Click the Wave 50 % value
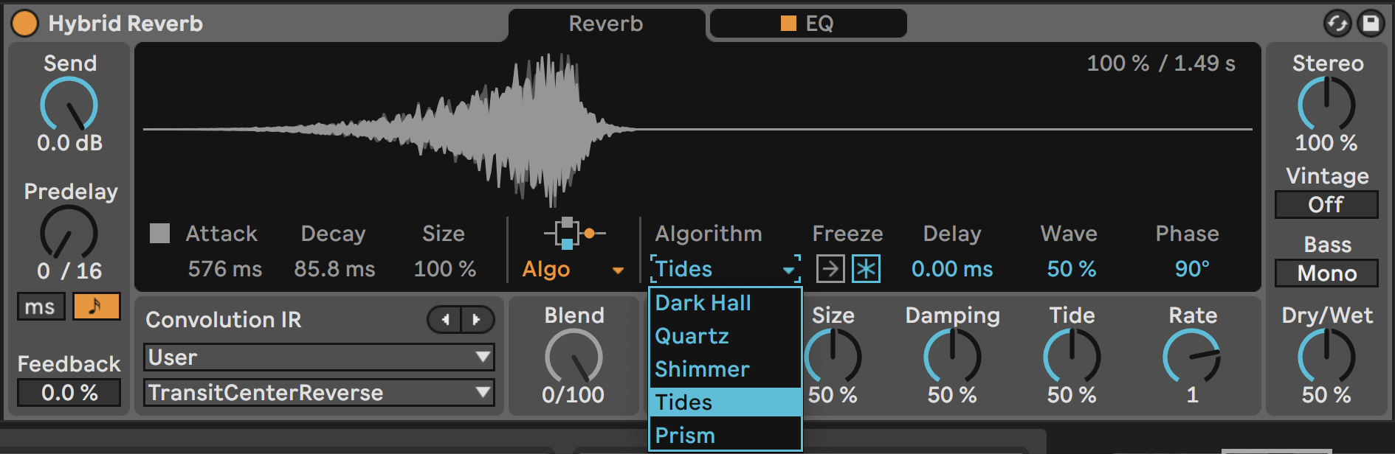 [x=1071, y=269]
